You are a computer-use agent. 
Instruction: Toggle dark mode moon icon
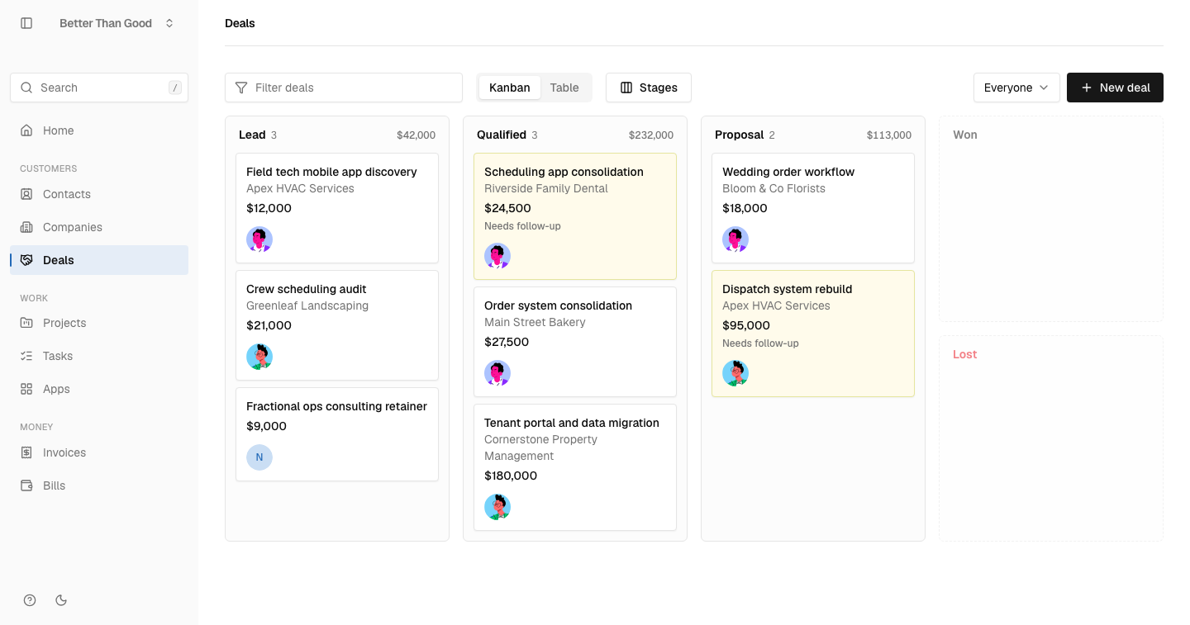[x=61, y=600]
